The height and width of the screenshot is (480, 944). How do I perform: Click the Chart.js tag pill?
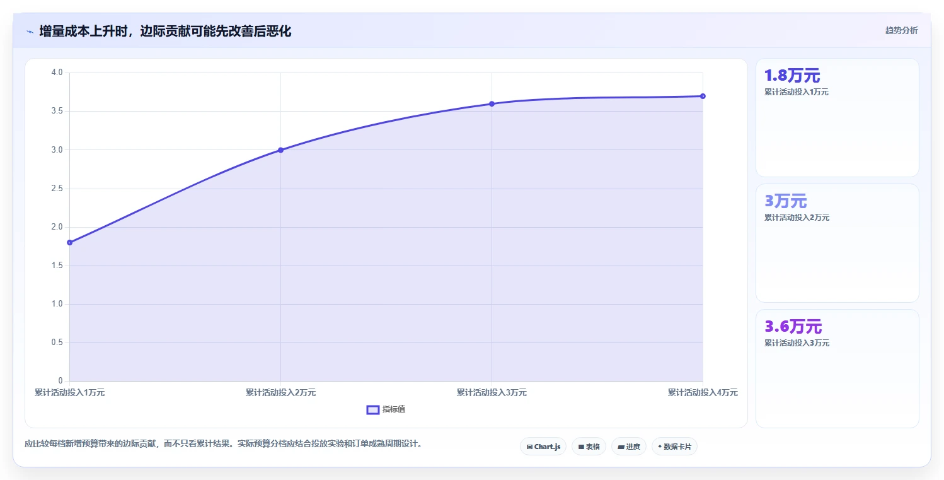pyautogui.click(x=543, y=447)
